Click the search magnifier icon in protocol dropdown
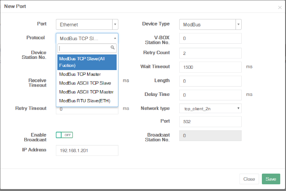Screen dimensions: 286x191 113,48
